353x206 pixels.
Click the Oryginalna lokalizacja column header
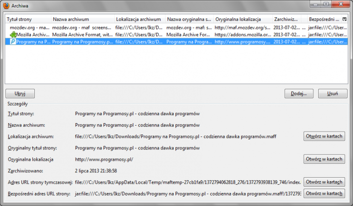(243, 19)
